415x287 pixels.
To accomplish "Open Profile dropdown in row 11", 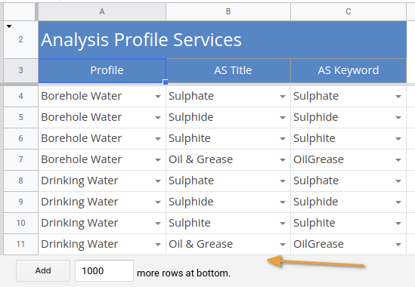I will pyautogui.click(x=158, y=245).
